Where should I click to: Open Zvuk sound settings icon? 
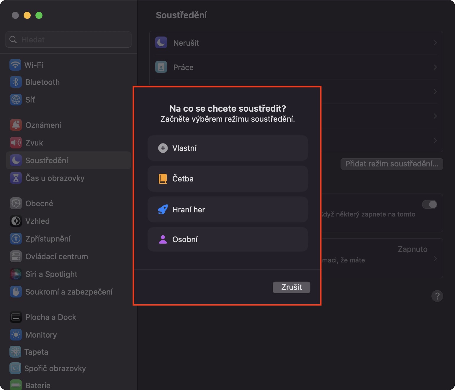click(16, 143)
